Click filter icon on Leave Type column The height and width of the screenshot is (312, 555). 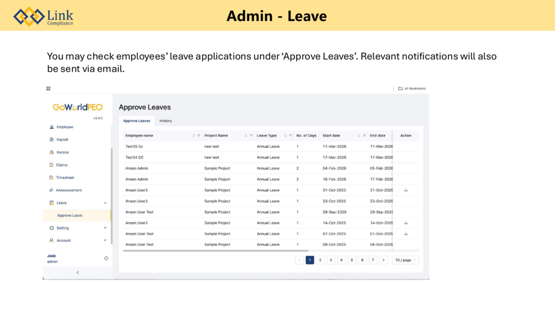tap(291, 135)
